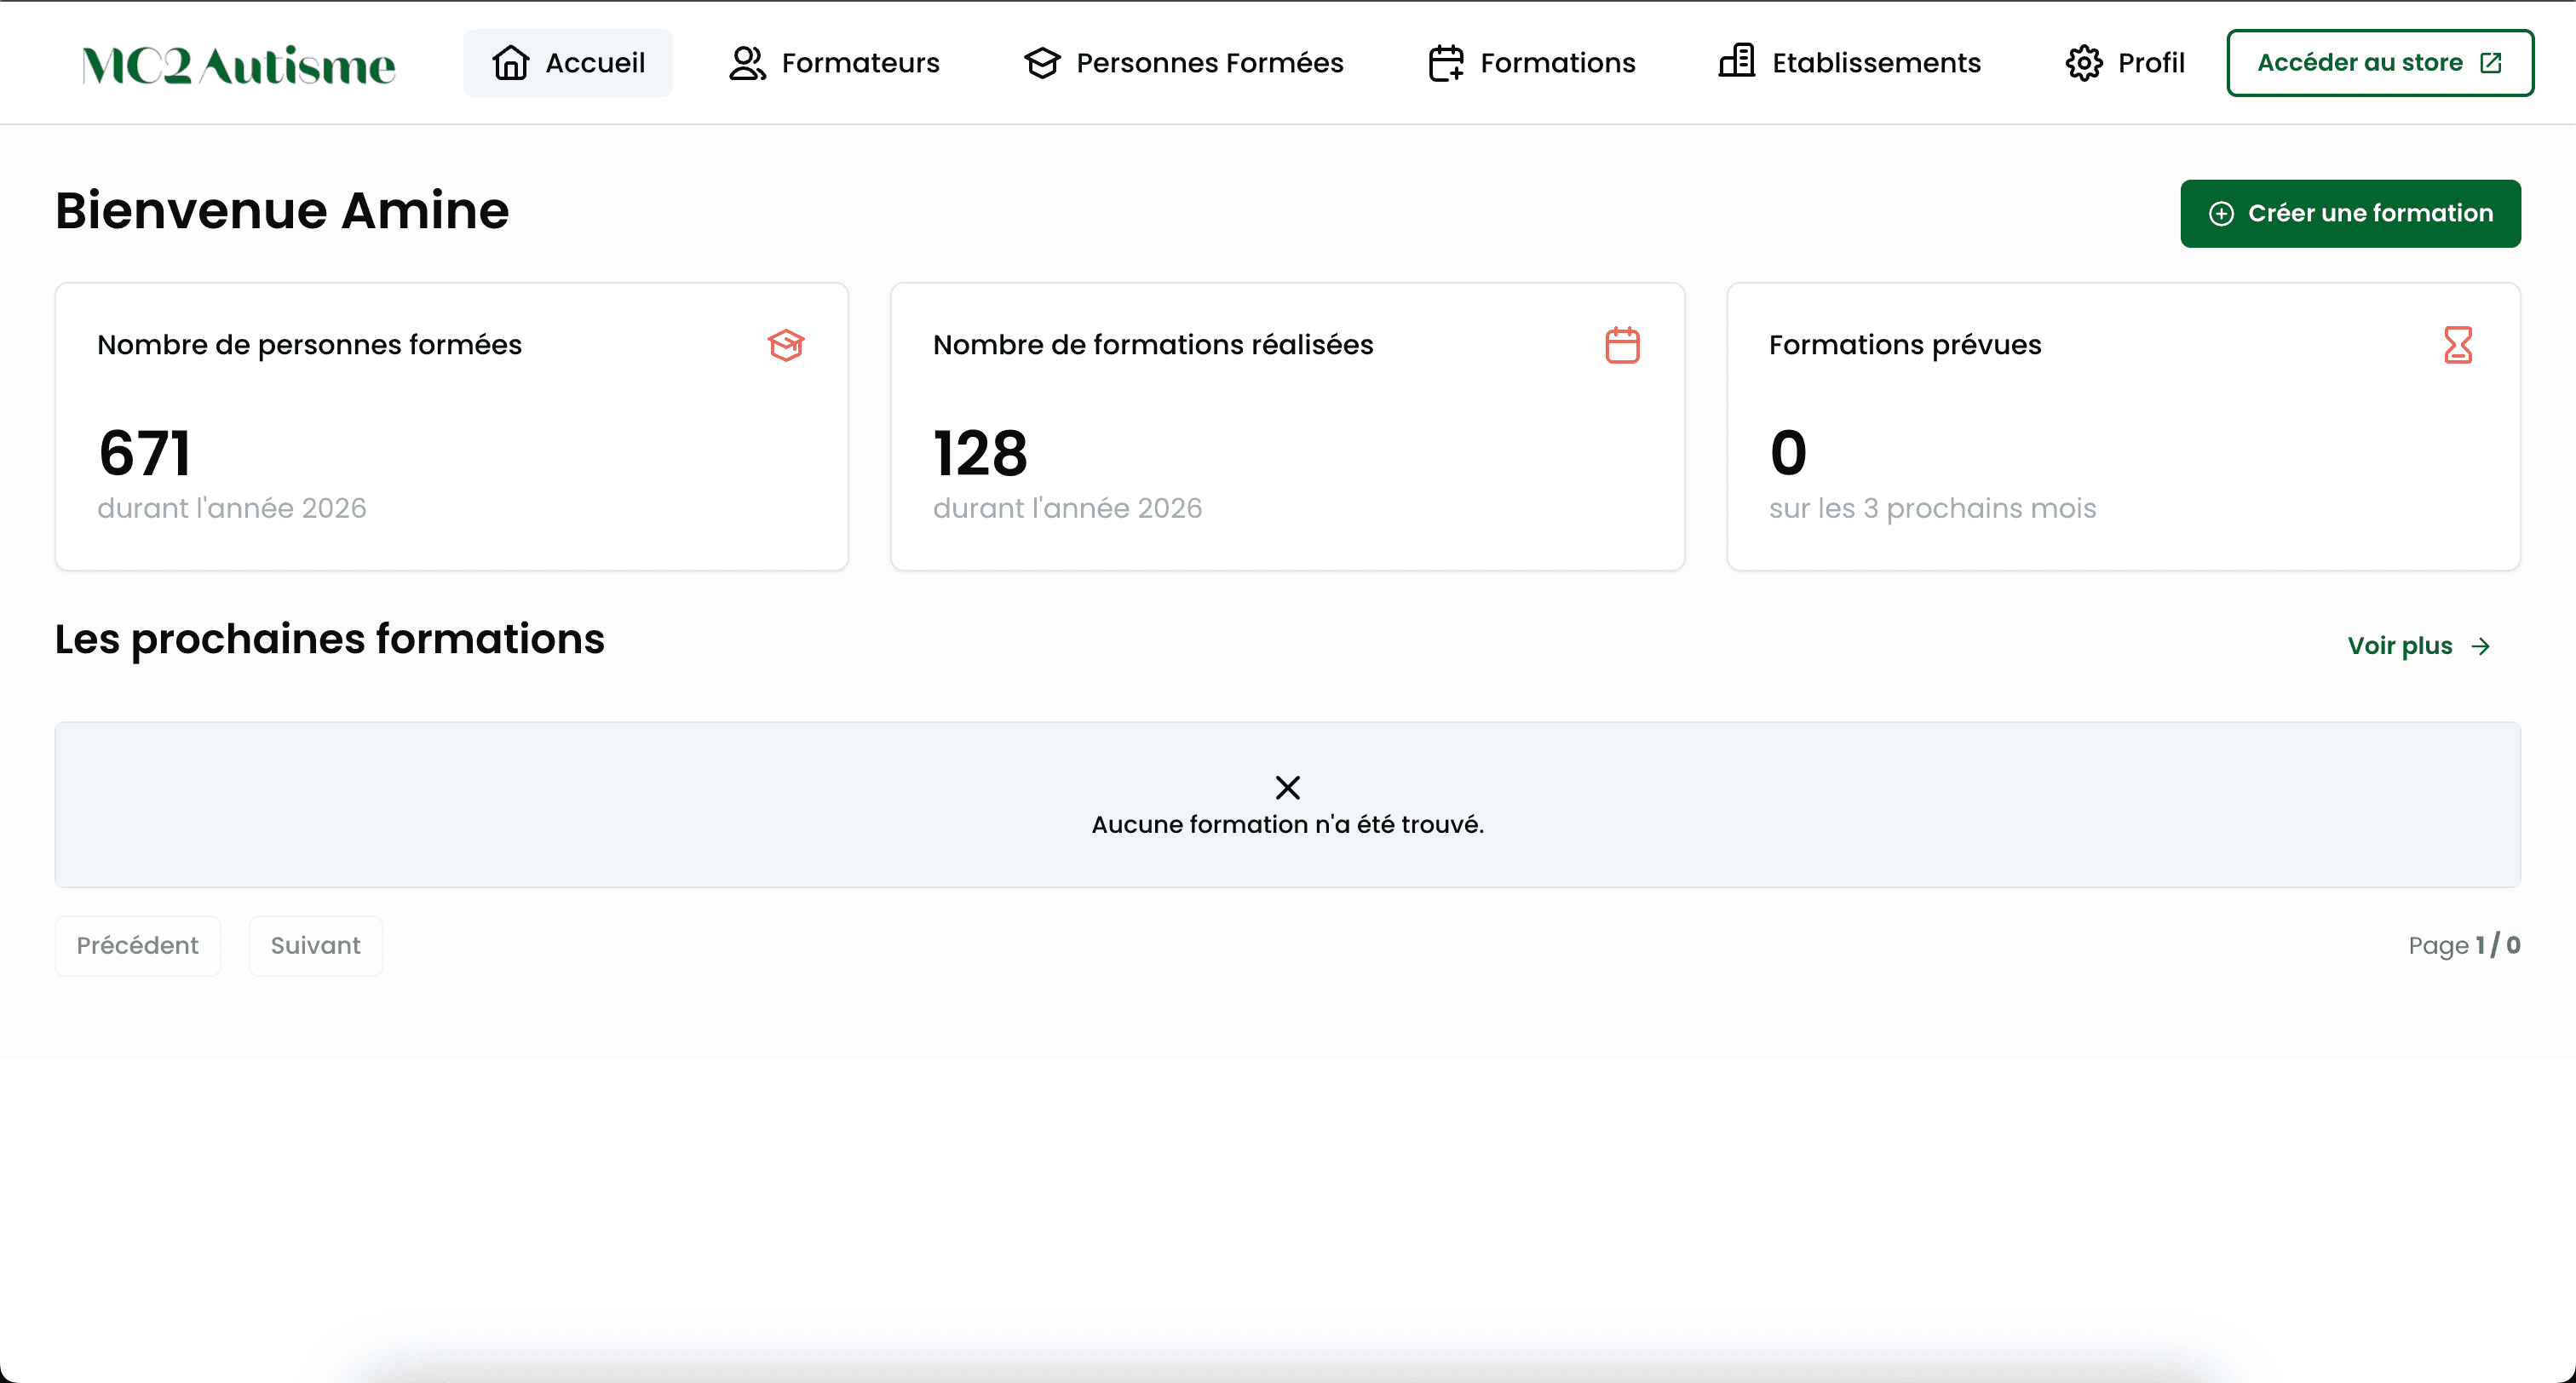Image resolution: width=2576 pixels, height=1383 pixels.
Task: Click the users icon beside Formateurs
Action: pos(747,63)
